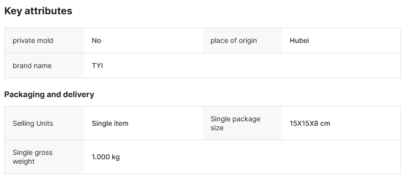The width and height of the screenshot is (405, 181).
Task: Click the empty area beside 1.000 kg
Action: tap(302, 157)
